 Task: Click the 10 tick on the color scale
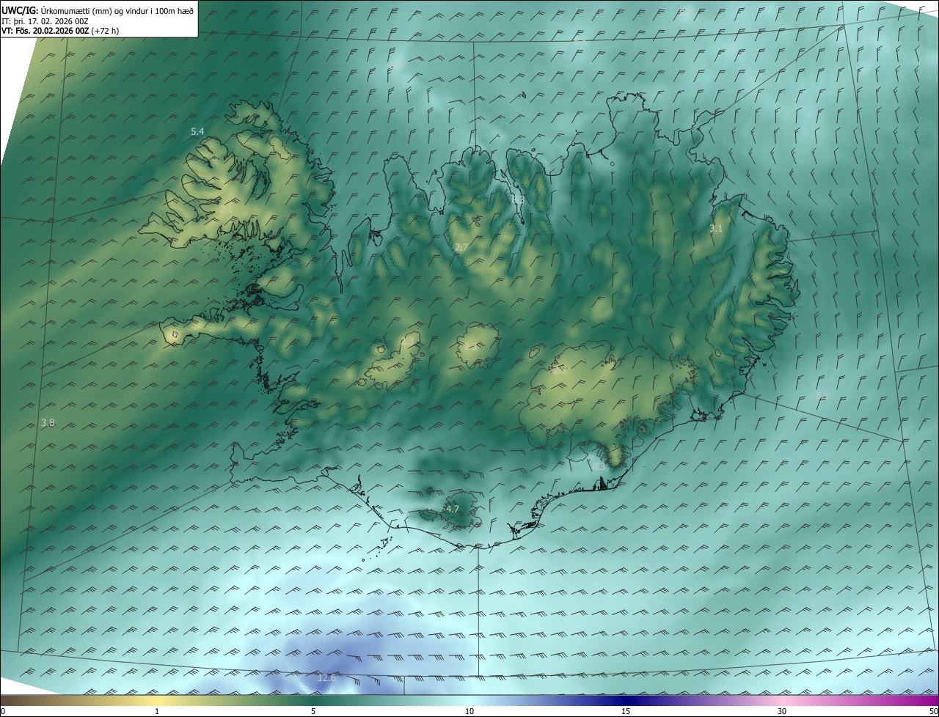[469, 711]
